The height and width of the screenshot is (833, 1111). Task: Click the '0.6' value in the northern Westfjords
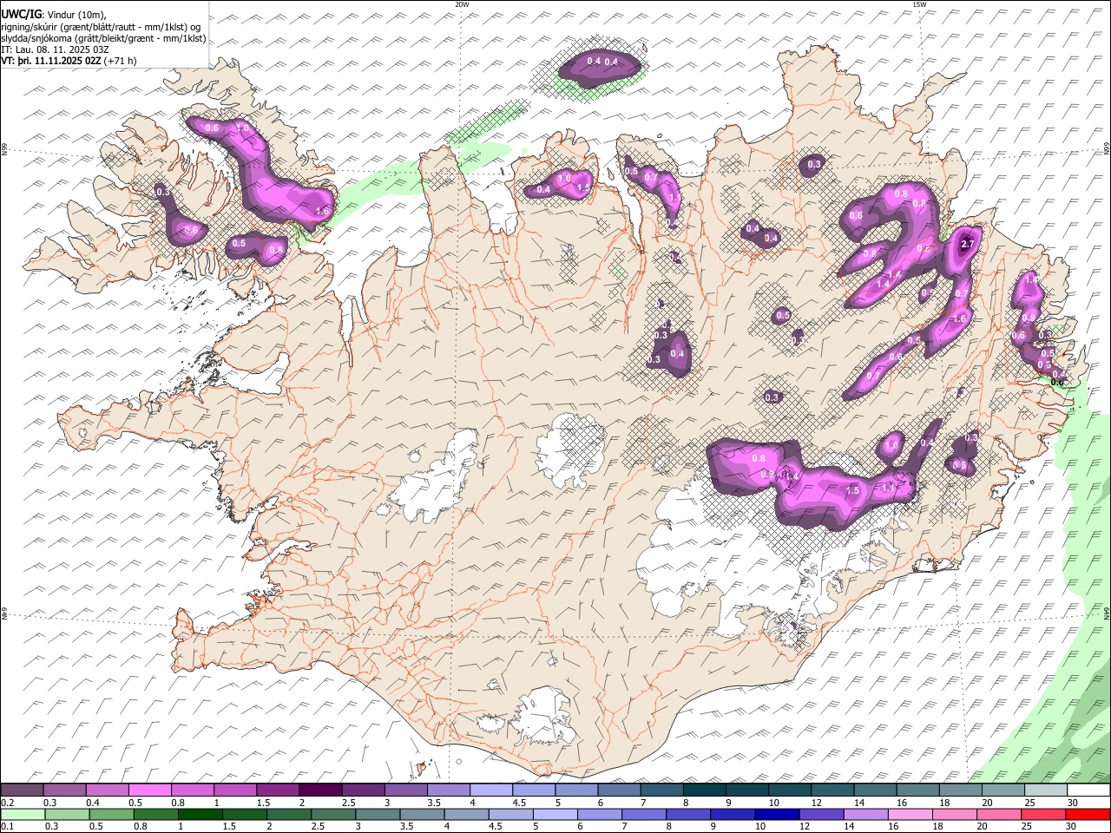[212, 128]
